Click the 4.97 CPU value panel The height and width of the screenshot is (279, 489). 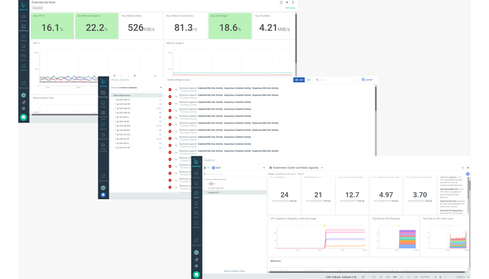(x=386, y=195)
